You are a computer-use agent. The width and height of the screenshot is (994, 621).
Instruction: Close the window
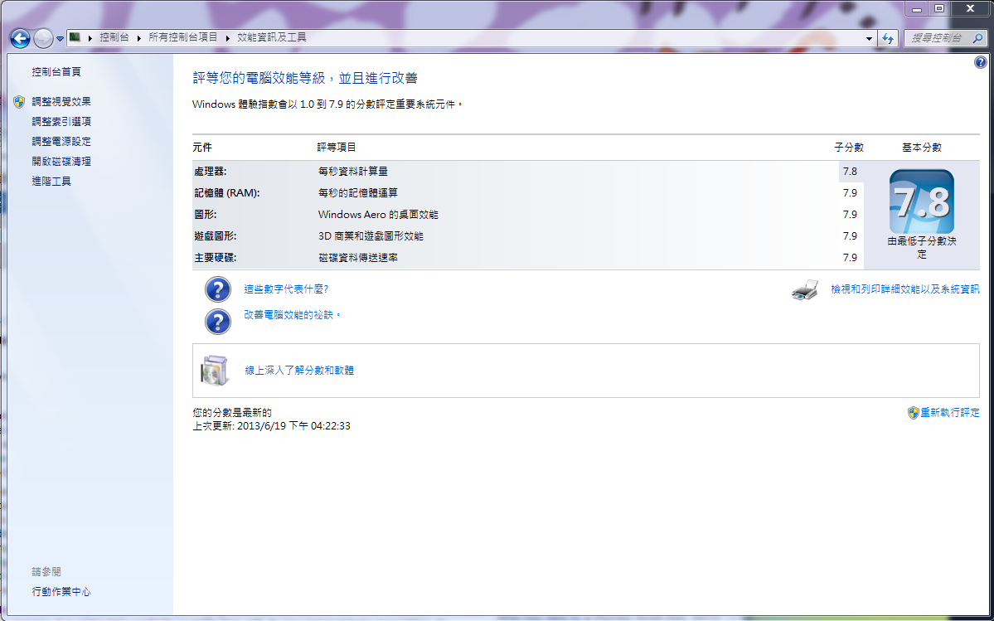[971, 9]
